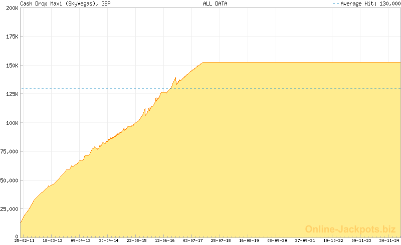The height and width of the screenshot is (245, 401).
Task: Select the 22-05-15 date on x-axis
Action: (137, 240)
